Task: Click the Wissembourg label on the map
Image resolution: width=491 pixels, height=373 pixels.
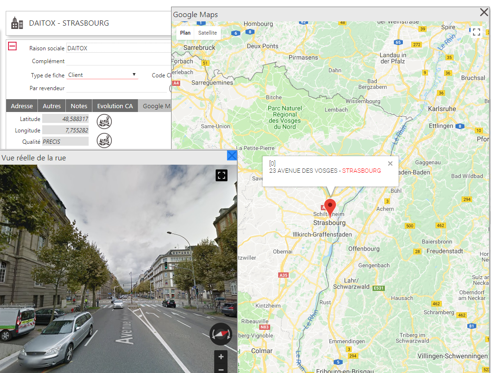Action: click(363, 101)
